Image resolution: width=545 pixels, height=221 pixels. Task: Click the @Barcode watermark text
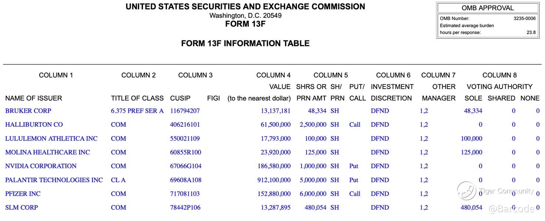512,209
